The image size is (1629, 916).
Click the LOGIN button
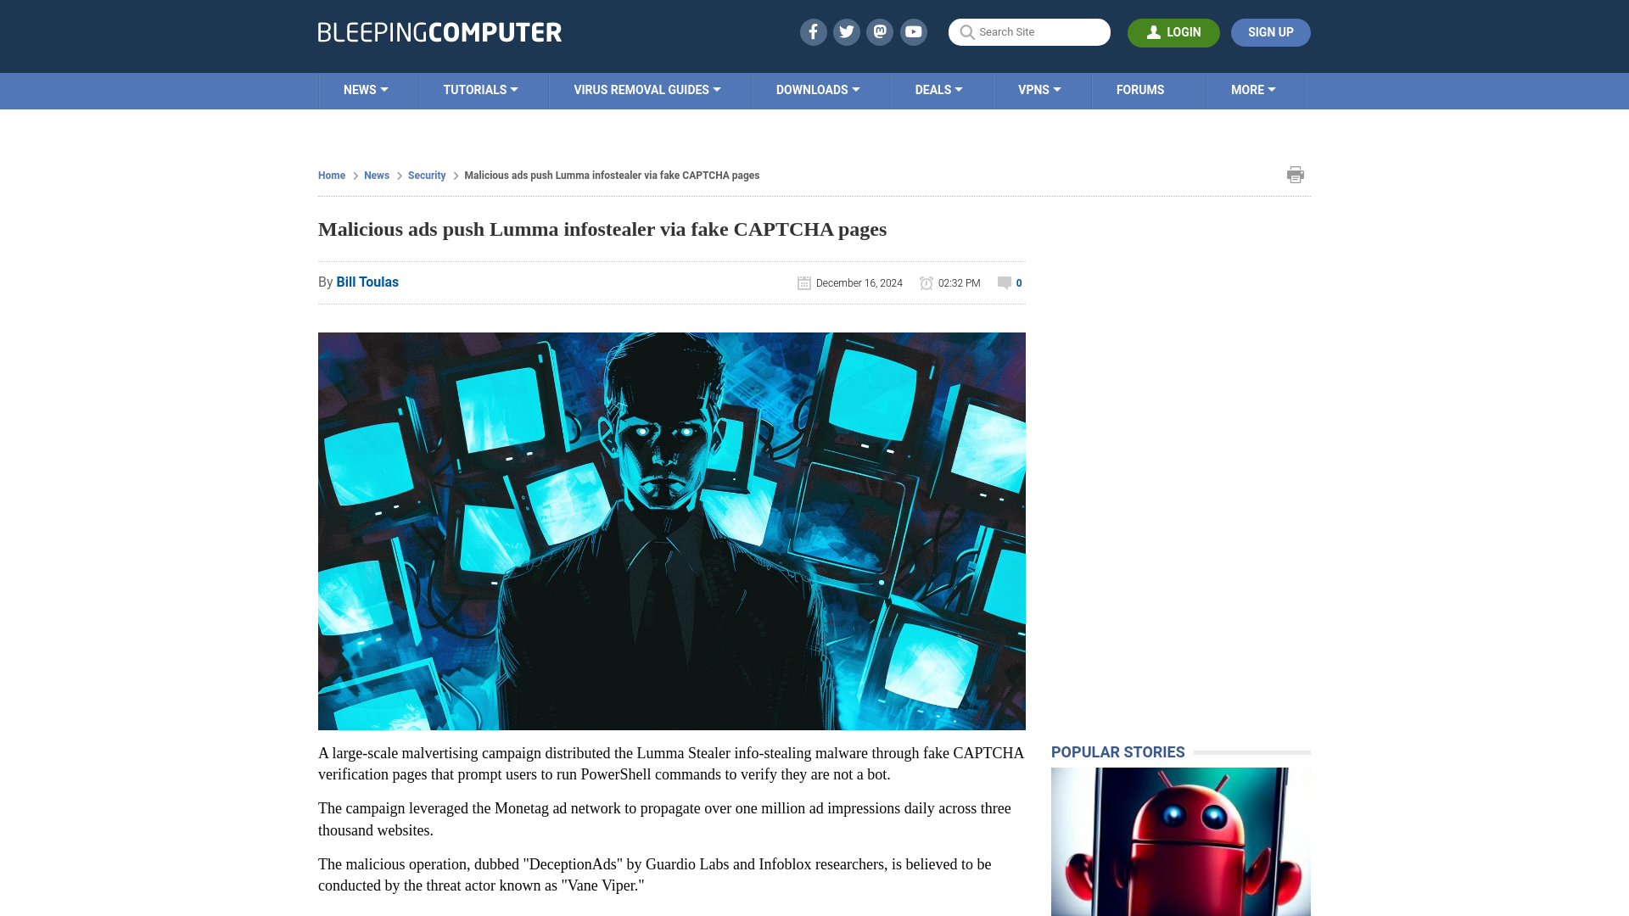[x=1173, y=32]
